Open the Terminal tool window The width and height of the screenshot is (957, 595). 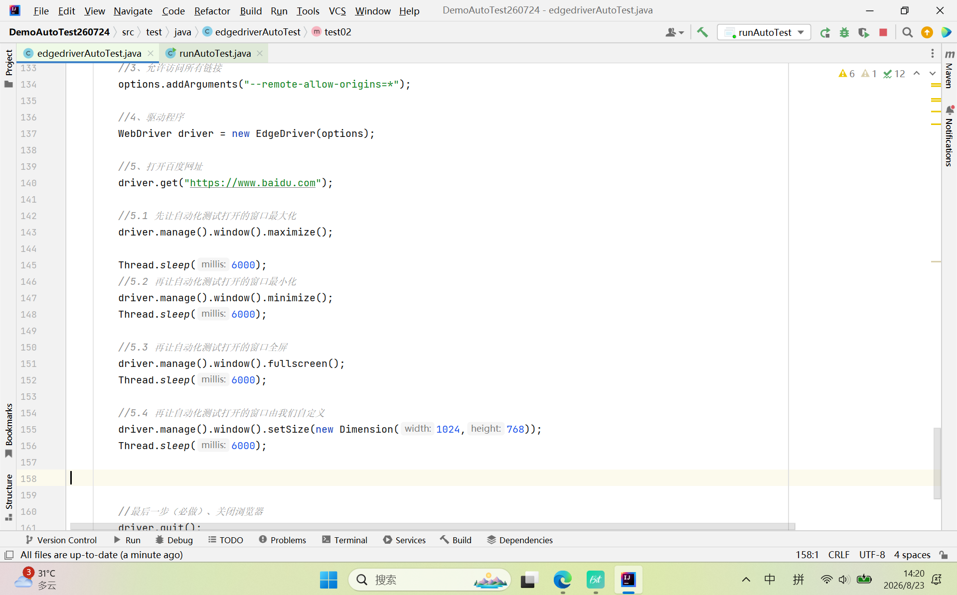345,540
